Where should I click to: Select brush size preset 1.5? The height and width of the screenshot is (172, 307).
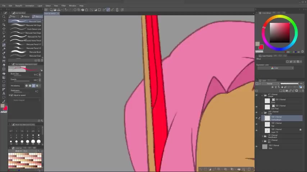(22, 130)
